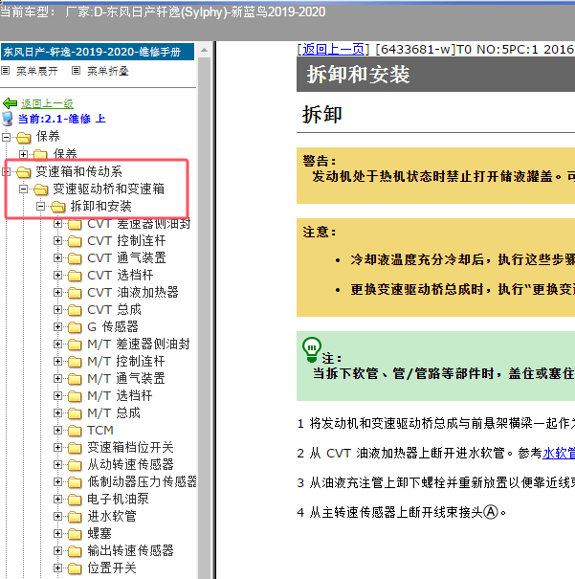
Task: Select the 东风日产-轩逸-2019-2020-维修手册 header
Action: pyautogui.click(x=98, y=52)
